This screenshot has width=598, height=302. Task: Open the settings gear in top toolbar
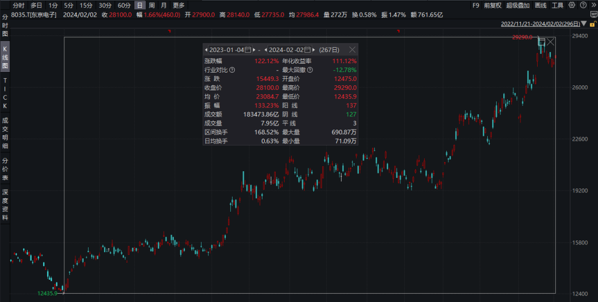point(572,5)
